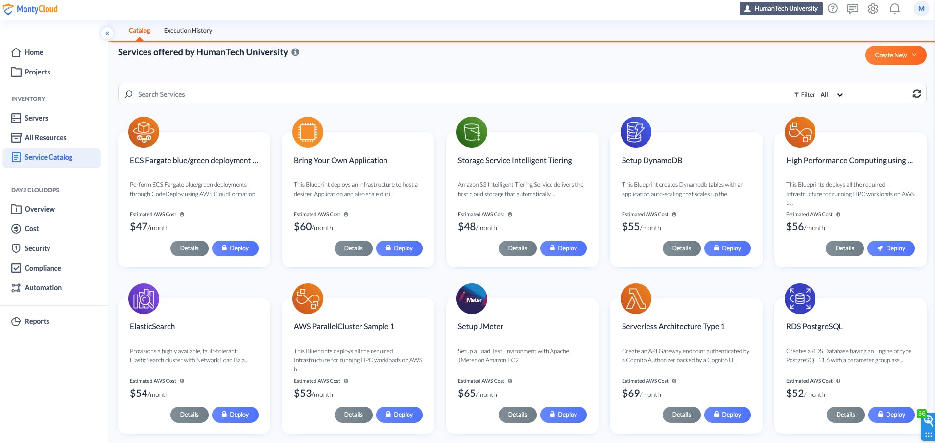Open MontyCloud settings gear
The image size is (935, 443).
tap(873, 8)
